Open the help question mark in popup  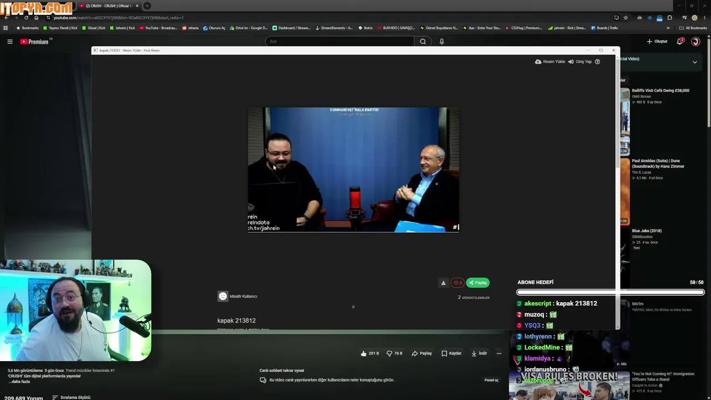coord(598,62)
